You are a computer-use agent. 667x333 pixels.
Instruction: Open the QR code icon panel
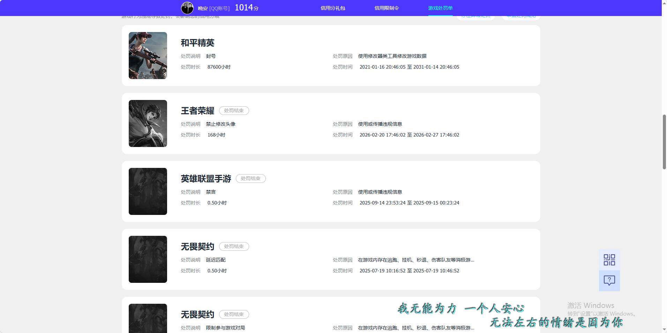[x=609, y=260]
